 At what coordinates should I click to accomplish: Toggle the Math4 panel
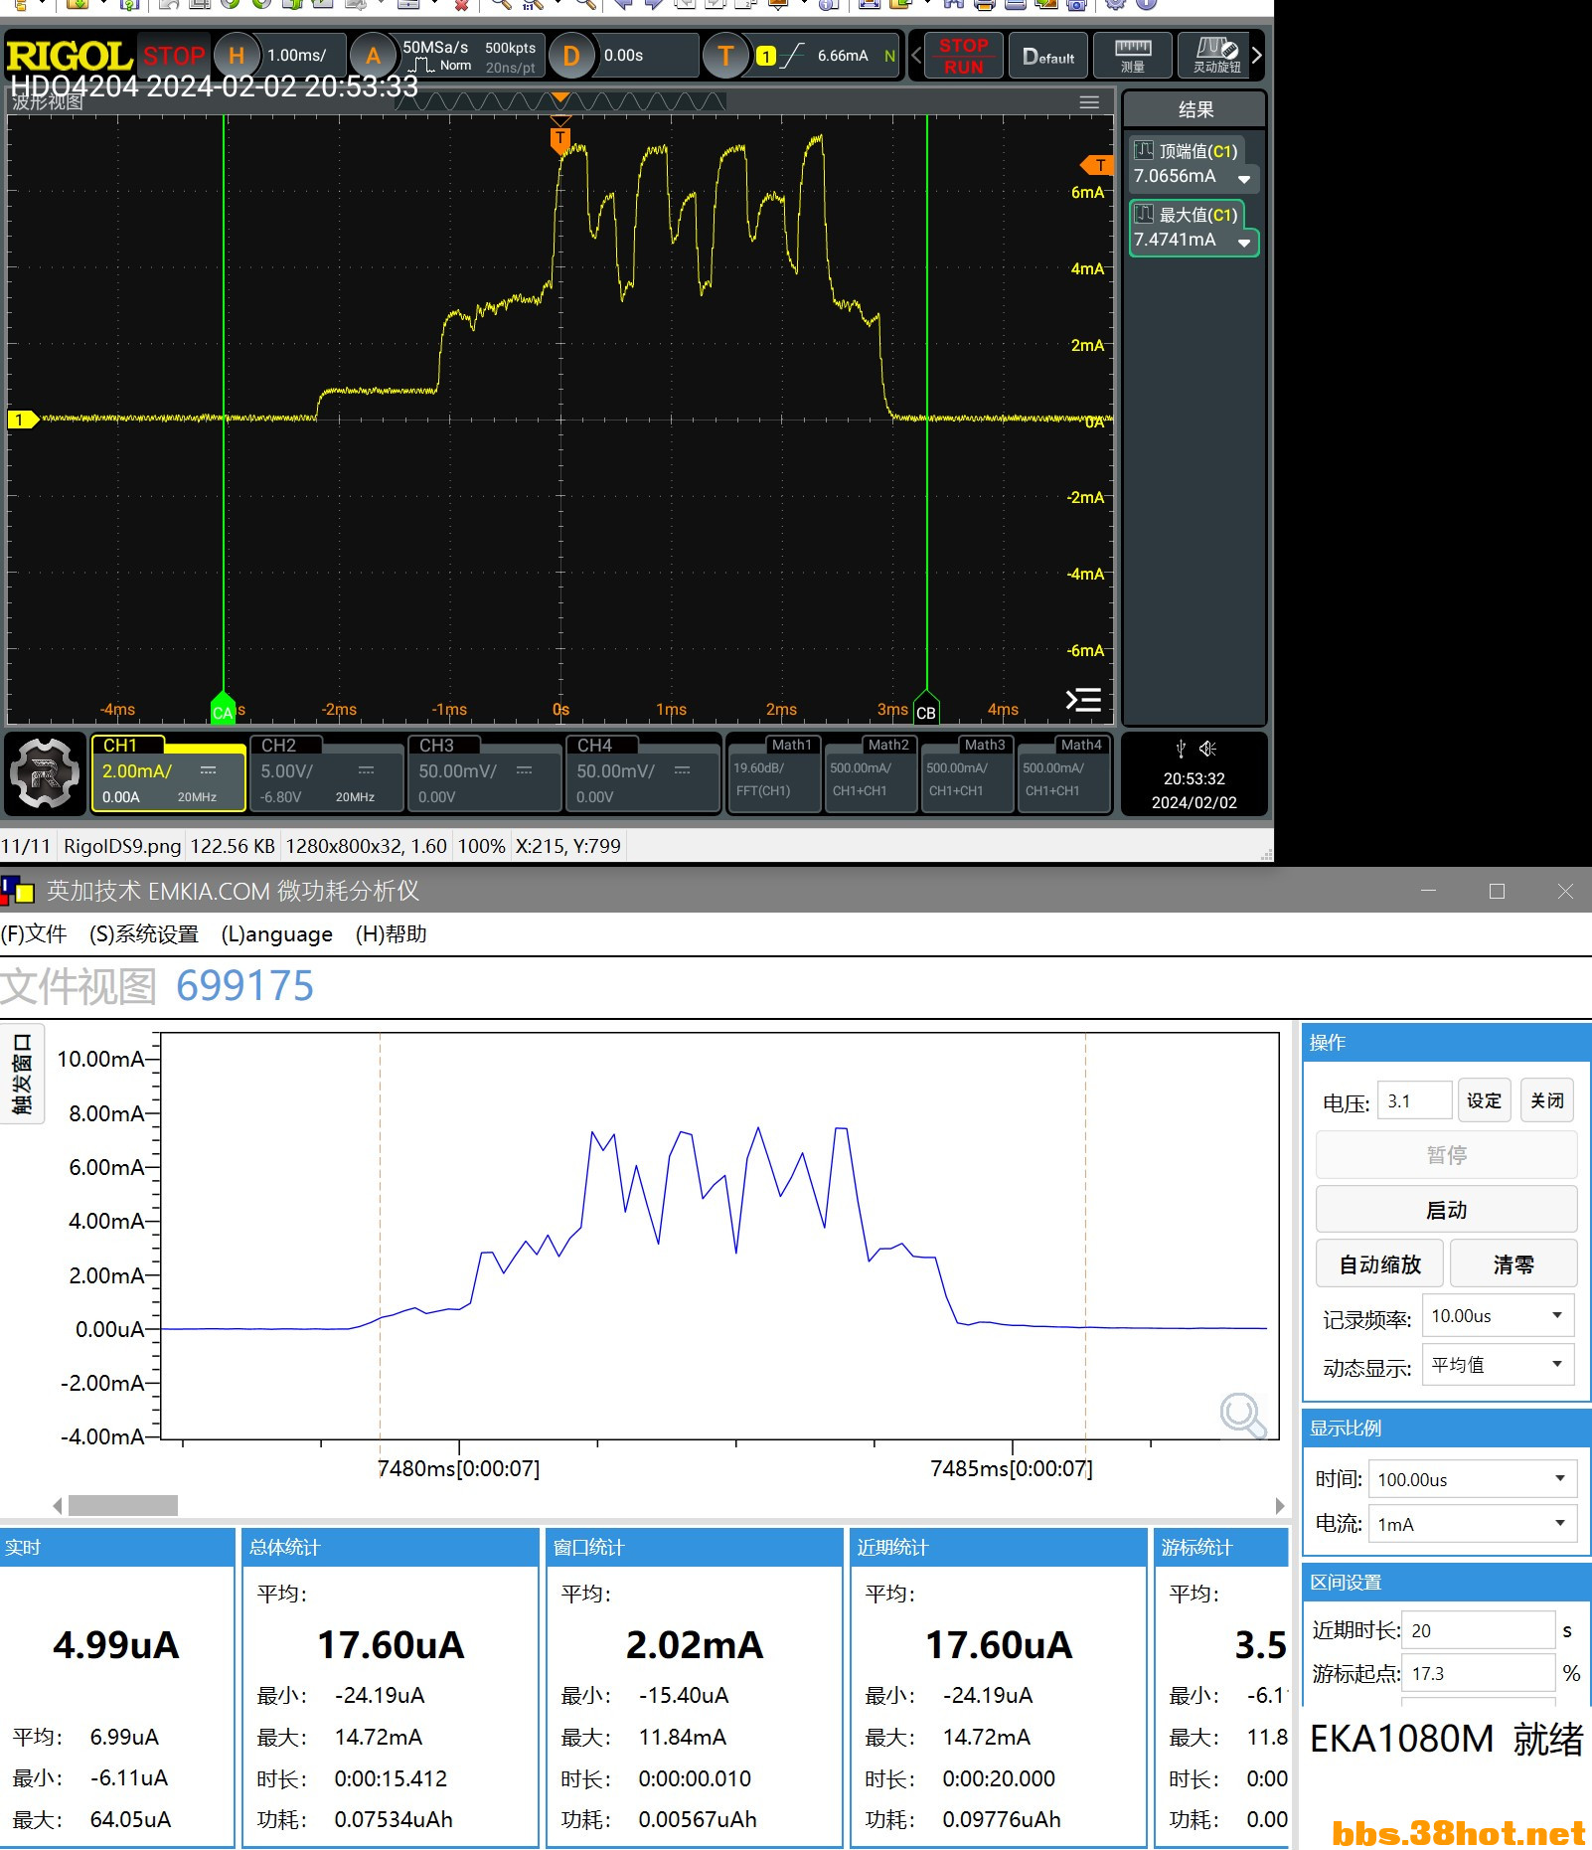click(x=1063, y=773)
